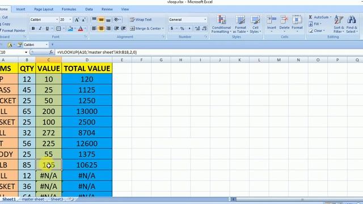The width and height of the screenshot is (363, 204).
Task: Open Cell Styles gallery
Action: click(255, 24)
